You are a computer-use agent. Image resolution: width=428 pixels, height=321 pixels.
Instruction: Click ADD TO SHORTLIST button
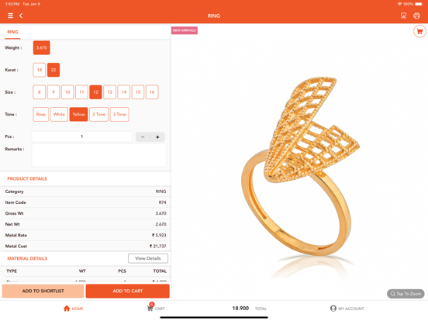[x=43, y=291]
